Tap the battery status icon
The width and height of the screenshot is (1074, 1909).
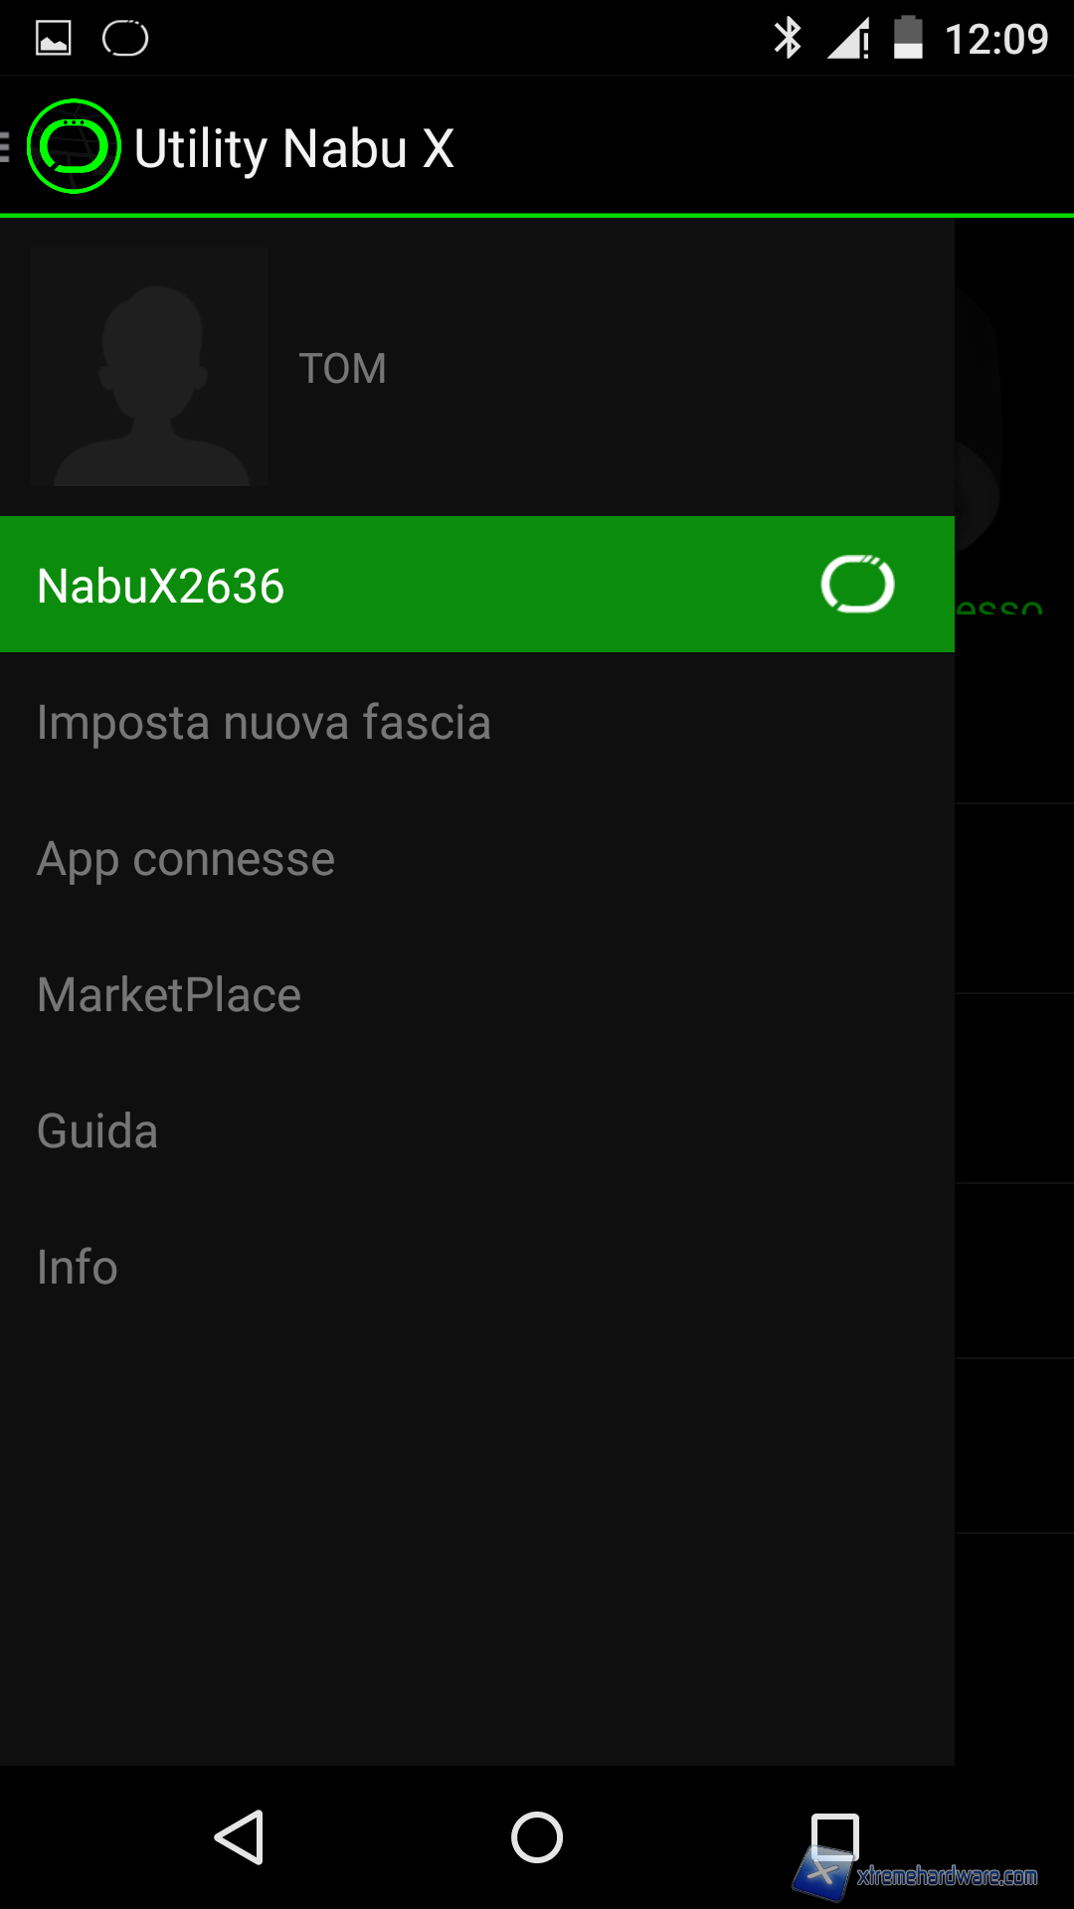click(908, 39)
